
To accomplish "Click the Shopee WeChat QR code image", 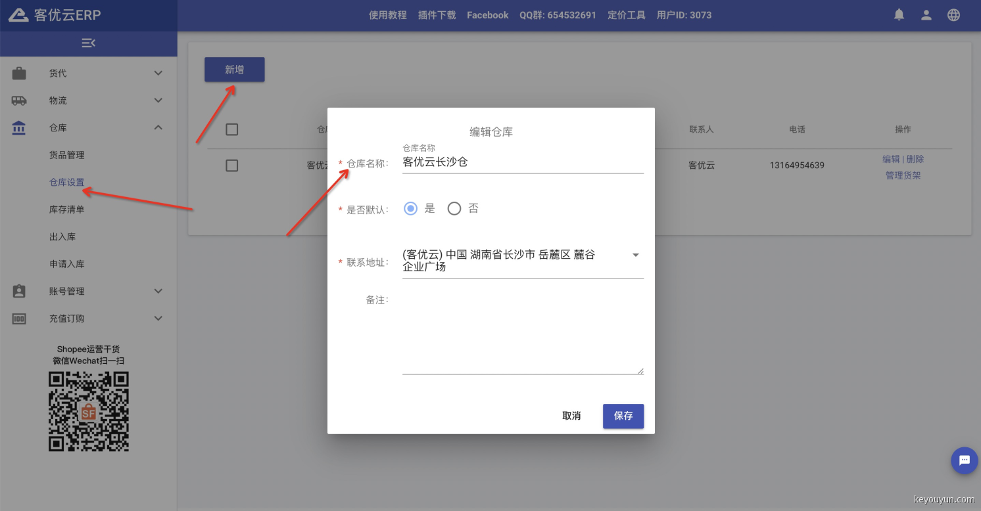I will coord(89,411).
